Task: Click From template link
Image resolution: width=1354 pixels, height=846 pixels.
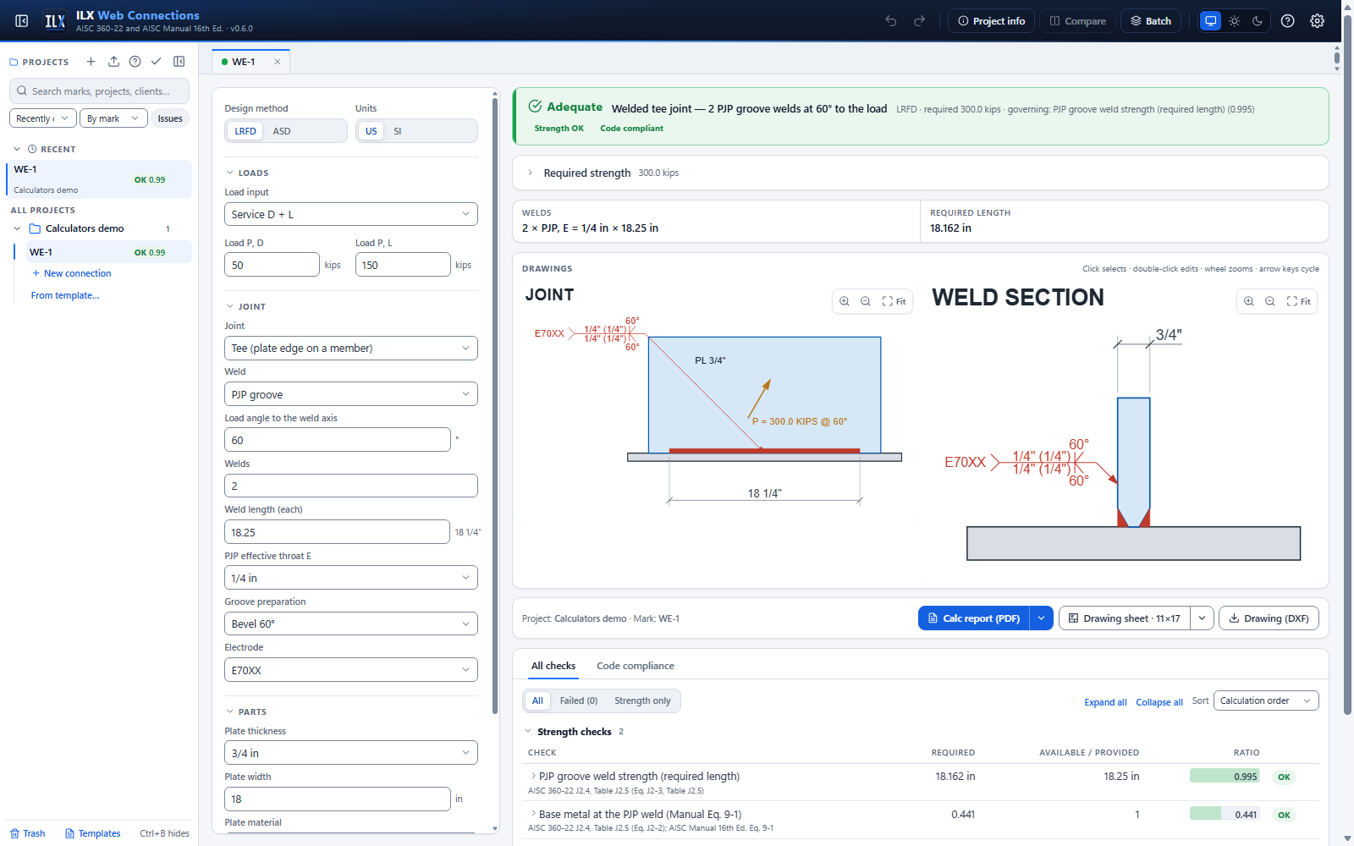Action: pos(65,295)
